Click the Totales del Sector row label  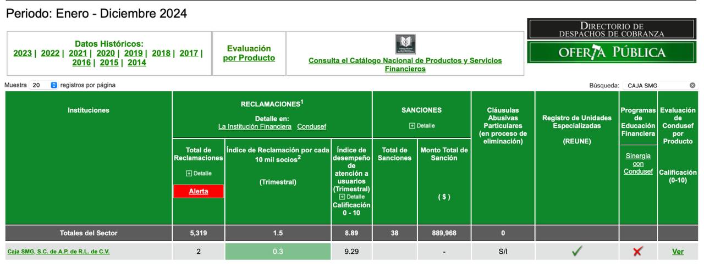click(x=89, y=233)
